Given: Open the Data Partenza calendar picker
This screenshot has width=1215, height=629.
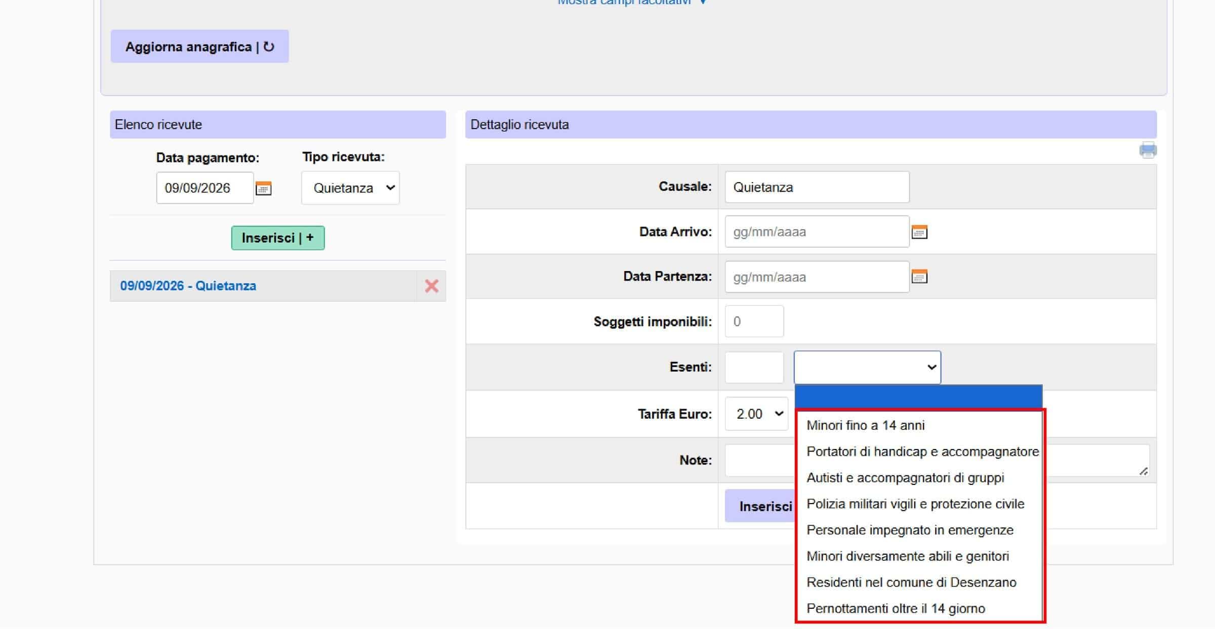Looking at the screenshot, I should (919, 277).
